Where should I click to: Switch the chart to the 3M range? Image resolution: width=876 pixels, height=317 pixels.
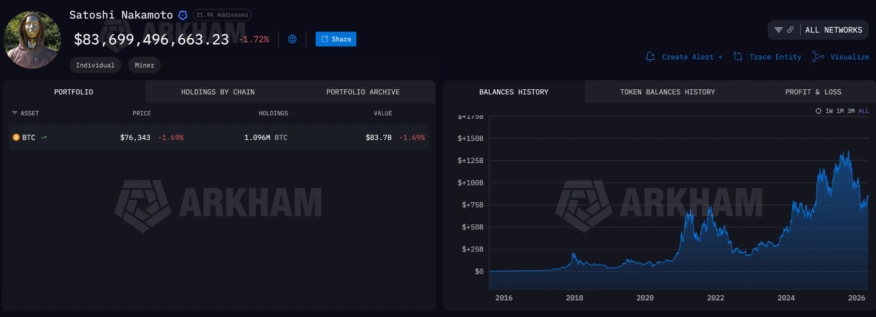851,111
